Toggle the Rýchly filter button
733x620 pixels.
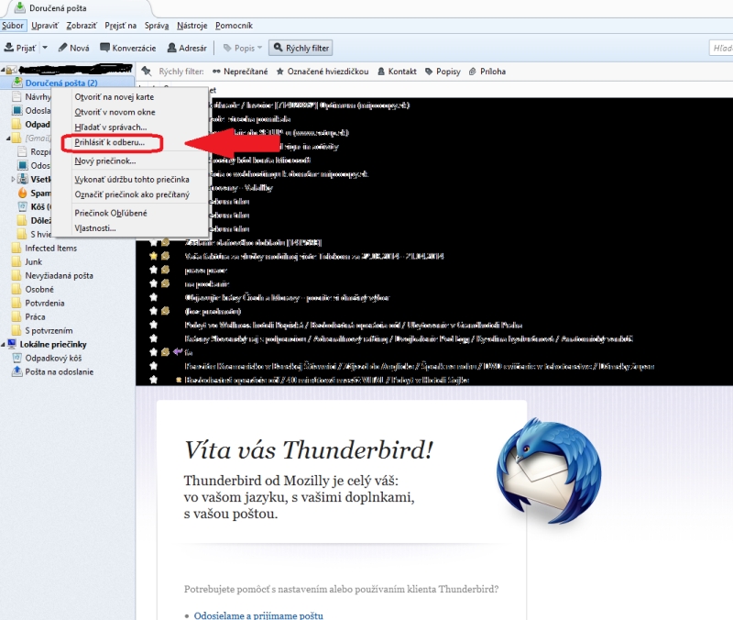point(301,48)
